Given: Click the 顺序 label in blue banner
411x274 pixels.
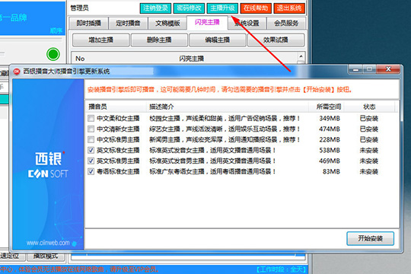Looking at the screenshot, I should 56,30.
